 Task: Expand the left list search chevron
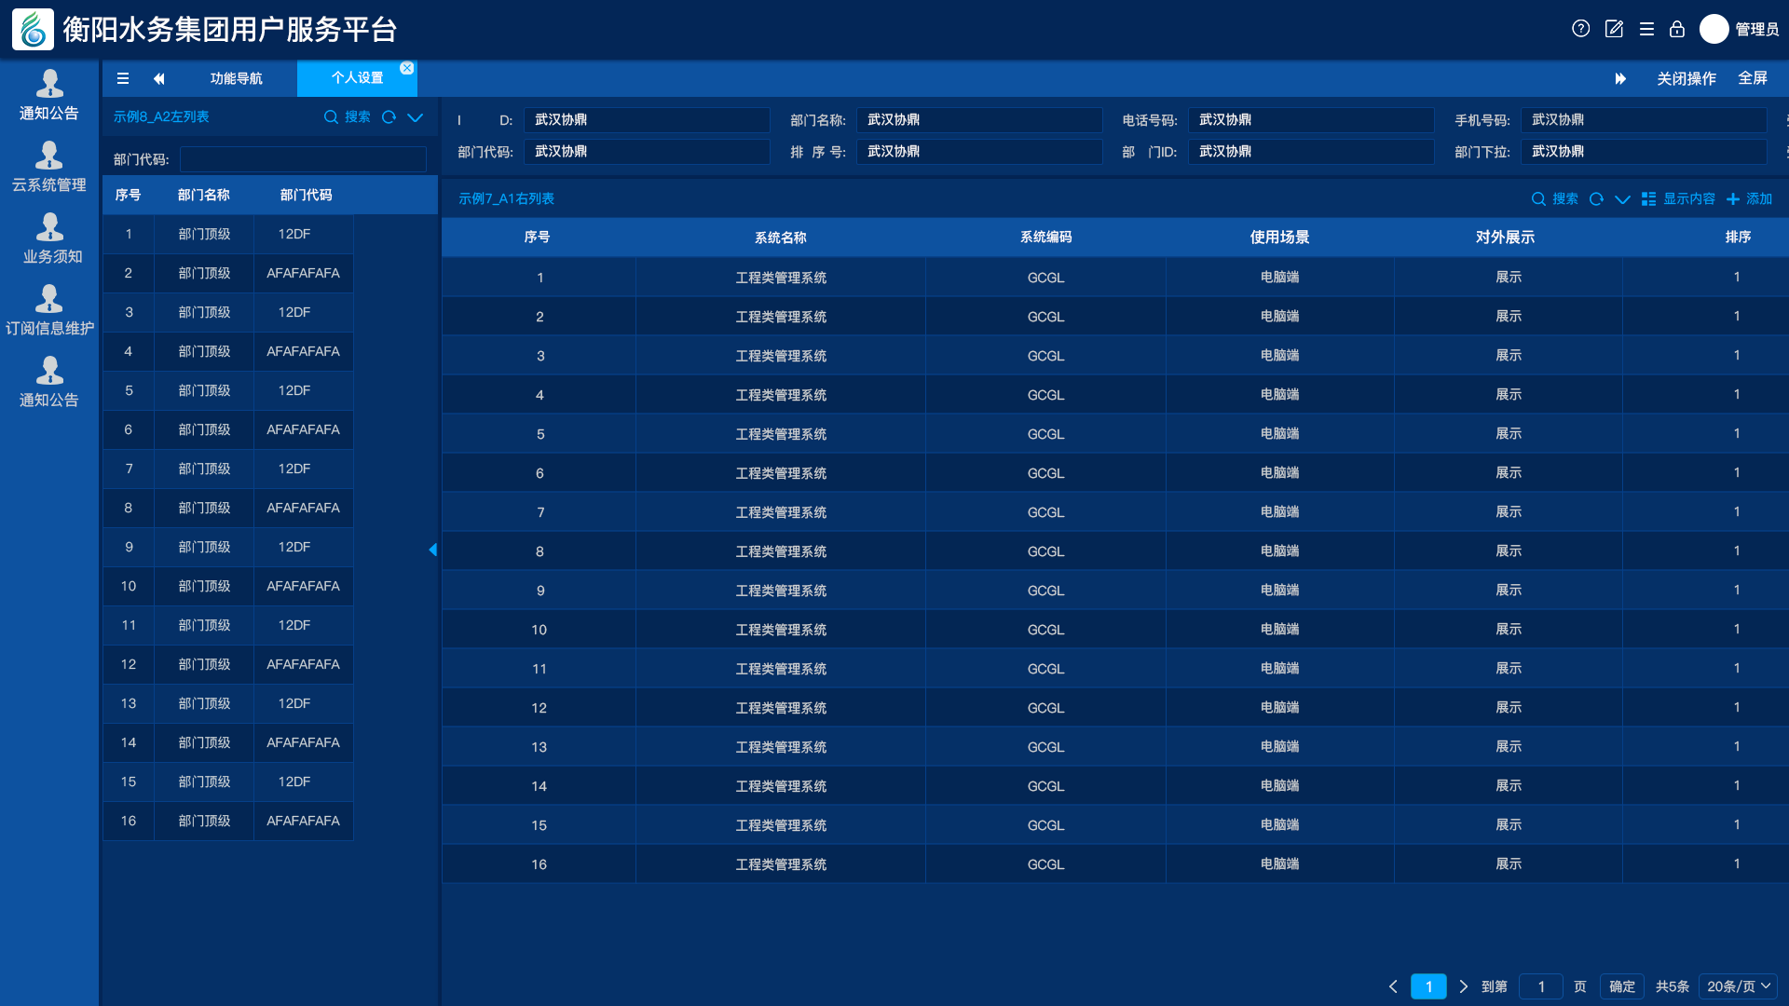coord(416,117)
